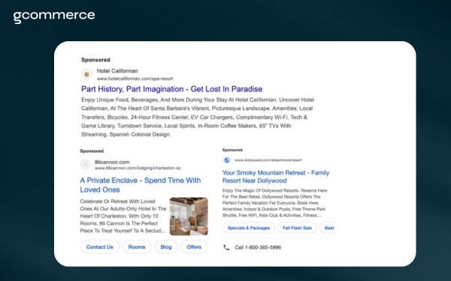
Task: Select the Fall Flash Sale chip
Action: pos(297,228)
